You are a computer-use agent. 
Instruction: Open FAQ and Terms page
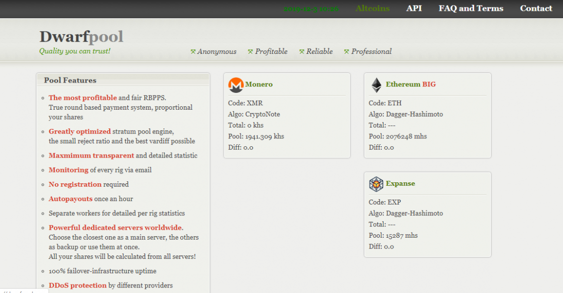(x=471, y=8)
